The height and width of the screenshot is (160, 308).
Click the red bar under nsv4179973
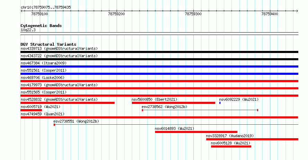(x=159, y=88)
